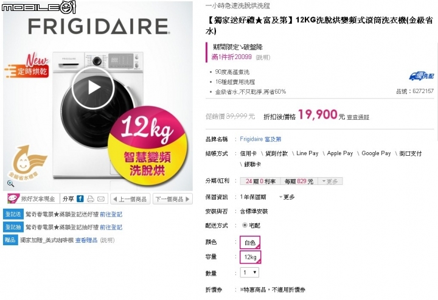
Task: Click 查看贈品 gift link
Action: (x=86, y=240)
